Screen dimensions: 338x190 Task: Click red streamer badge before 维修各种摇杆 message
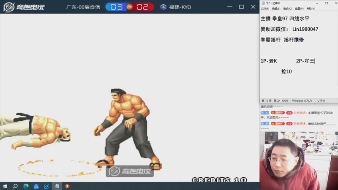click(289, 124)
